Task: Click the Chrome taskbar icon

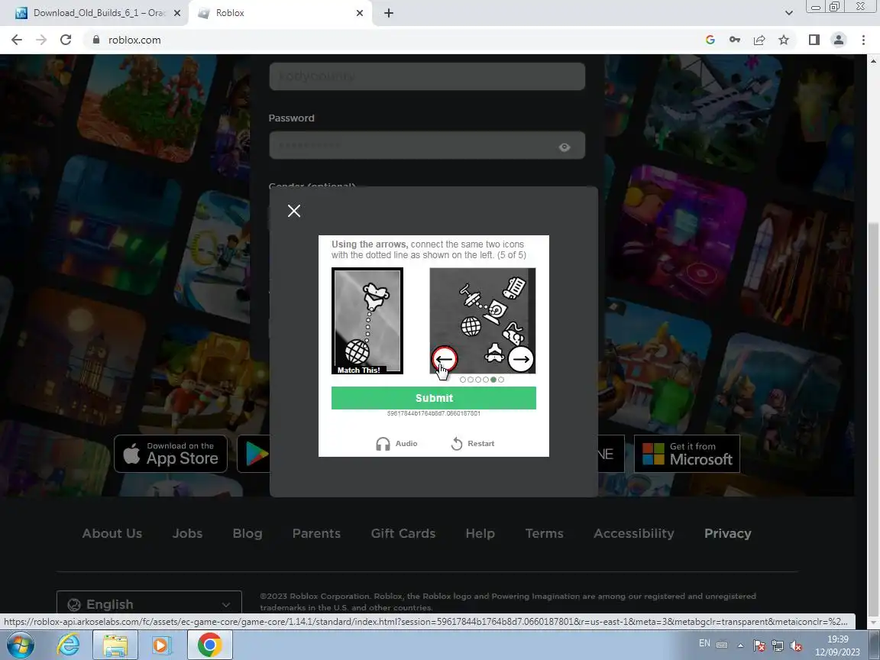Action: point(209,645)
